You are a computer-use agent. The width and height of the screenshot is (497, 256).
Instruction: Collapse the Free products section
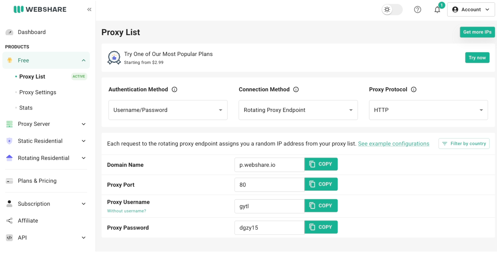click(x=84, y=60)
